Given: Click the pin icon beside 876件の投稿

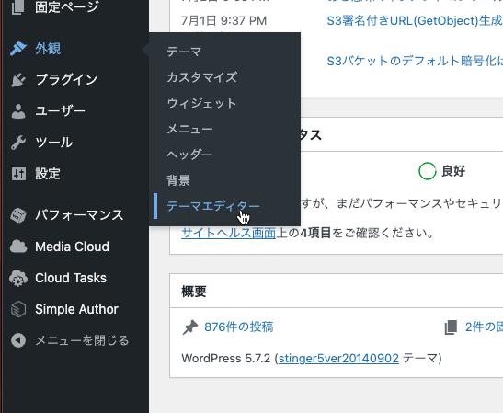Looking at the screenshot, I should pos(190,327).
